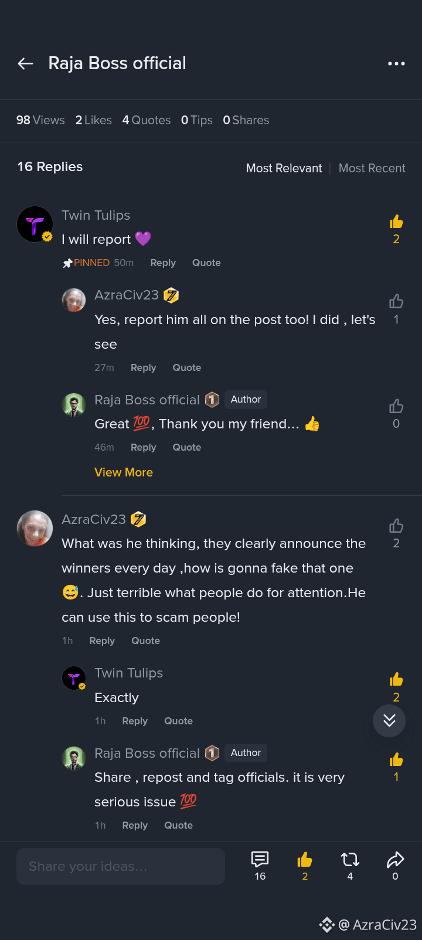Image resolution: width=422 pixels, height=940 pixels.
Task: Click Reply under 'I will report' comment
Action: tap(163, 263)
